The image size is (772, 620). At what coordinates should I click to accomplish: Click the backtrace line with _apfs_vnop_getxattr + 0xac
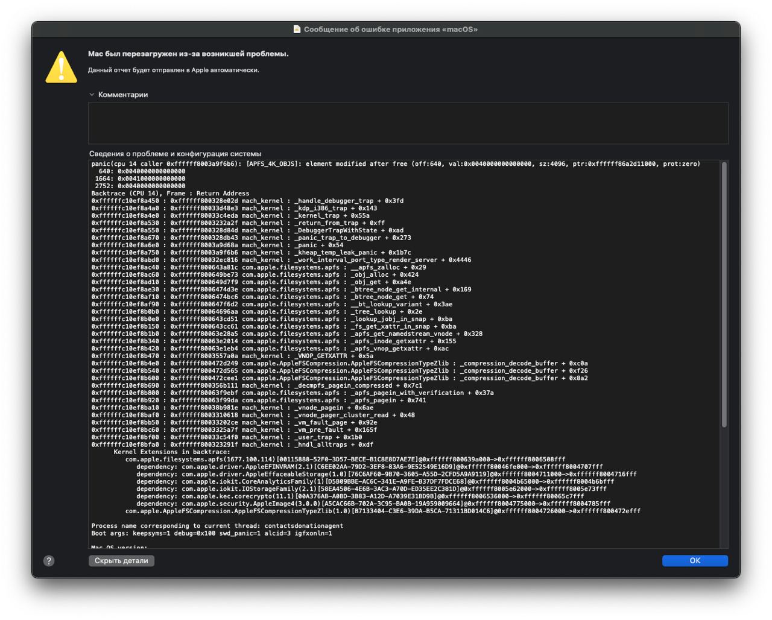pyautogui.click(x=270, y=349)
